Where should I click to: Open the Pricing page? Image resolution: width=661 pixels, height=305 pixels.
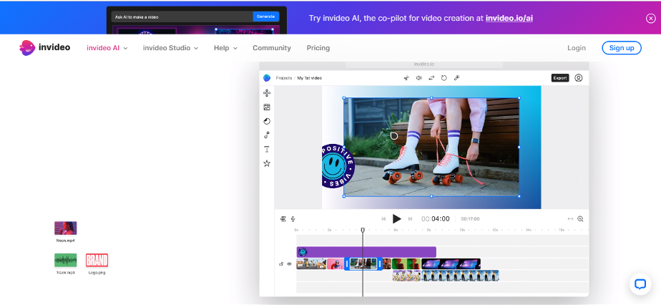pyautogui.click(x=318, y=48)
